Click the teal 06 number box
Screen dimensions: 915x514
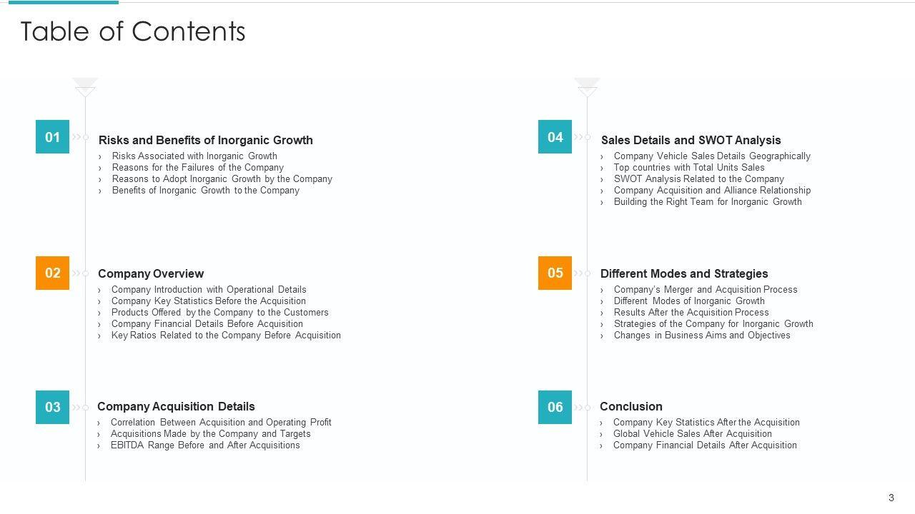555,407
